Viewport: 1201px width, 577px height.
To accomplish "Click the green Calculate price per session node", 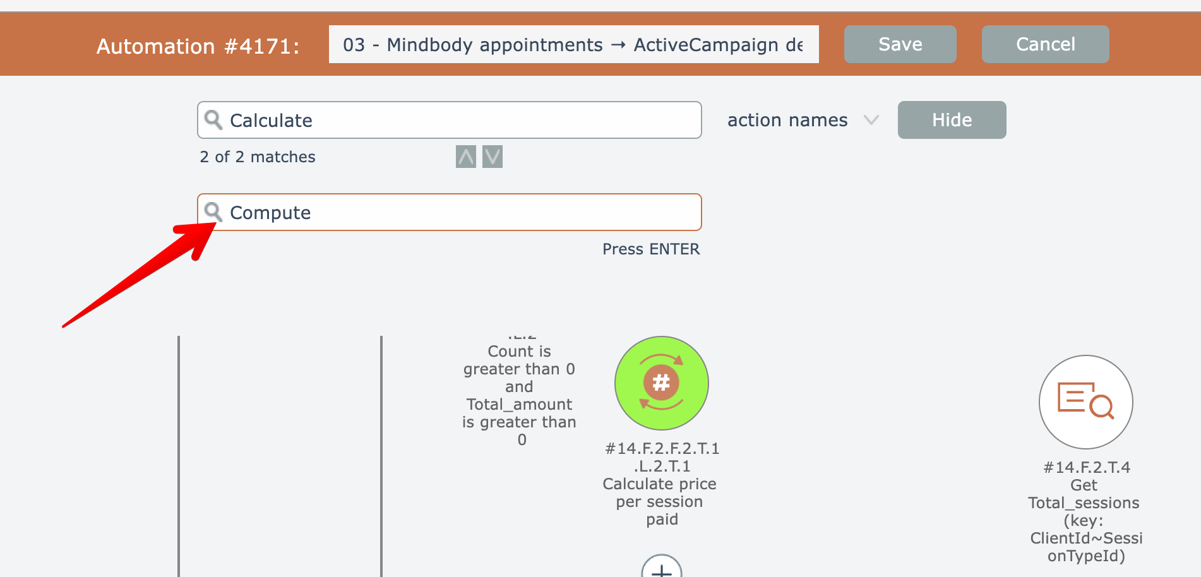I will pyautogui.click(x=661, y=383).
